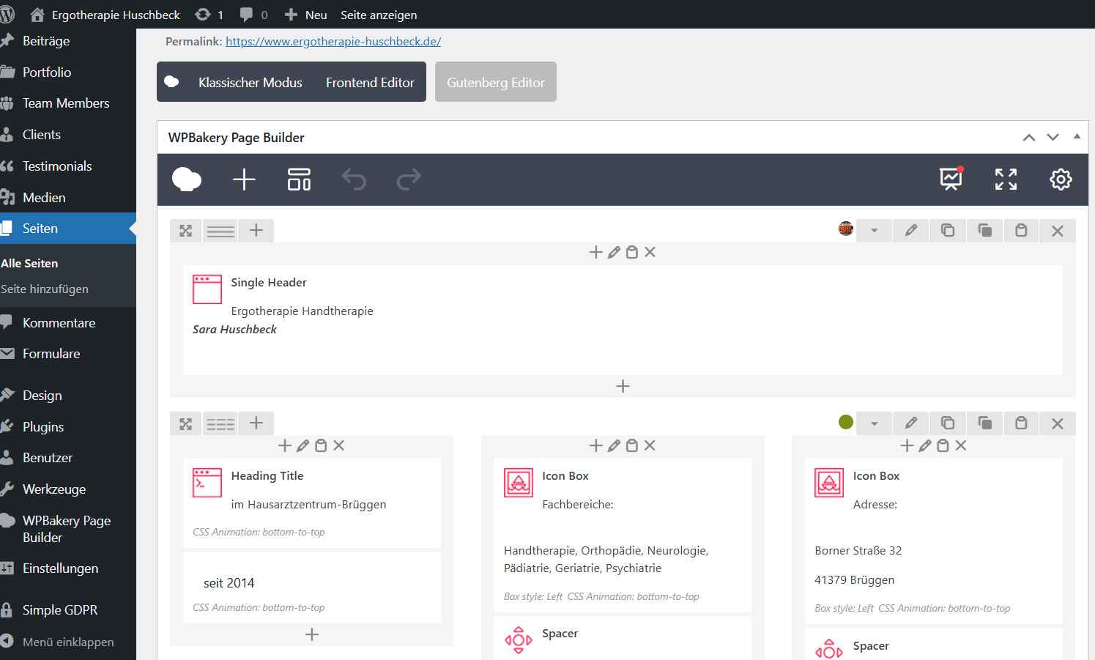Toggle fullscreen builder mode

(1006, 179)
